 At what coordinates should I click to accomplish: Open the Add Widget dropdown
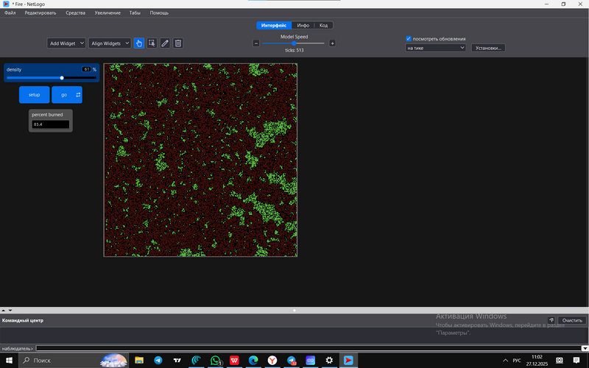coord(66,43)
